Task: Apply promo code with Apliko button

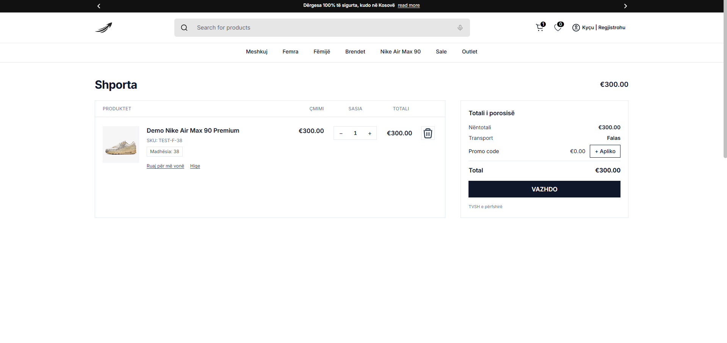Action: pos(605,151)
